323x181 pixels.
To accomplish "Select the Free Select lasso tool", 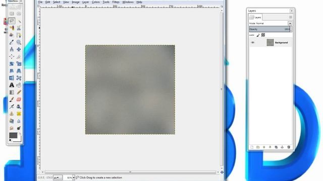I will point(12,21).
